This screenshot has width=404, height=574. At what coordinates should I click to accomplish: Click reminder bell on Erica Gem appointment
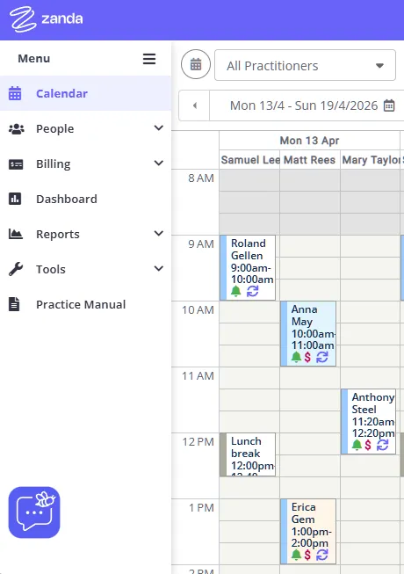click(296, 555)
